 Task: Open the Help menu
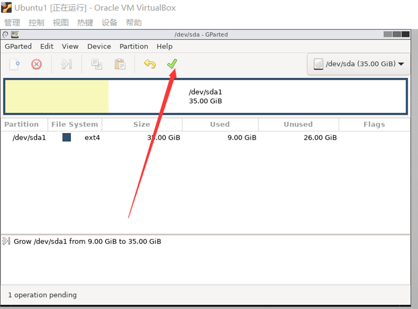[x=164, y=46]
